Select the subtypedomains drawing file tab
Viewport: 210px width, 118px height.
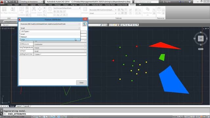(10, 22)
